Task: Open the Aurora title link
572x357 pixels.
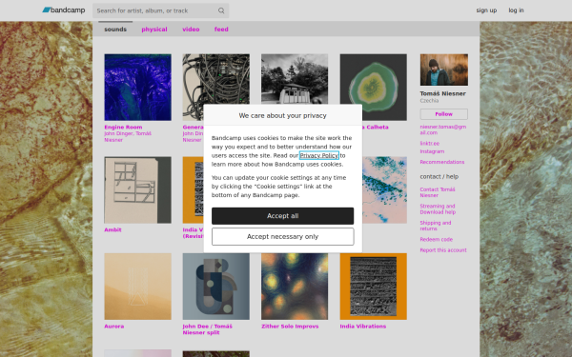Action: (114, 327)
